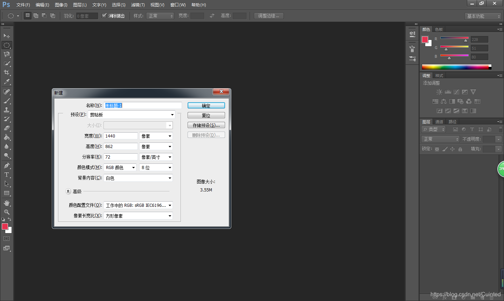Open the color mode dropdown RGB 颜色
Viewport: 504px width, 301px height.
(120, 168)
